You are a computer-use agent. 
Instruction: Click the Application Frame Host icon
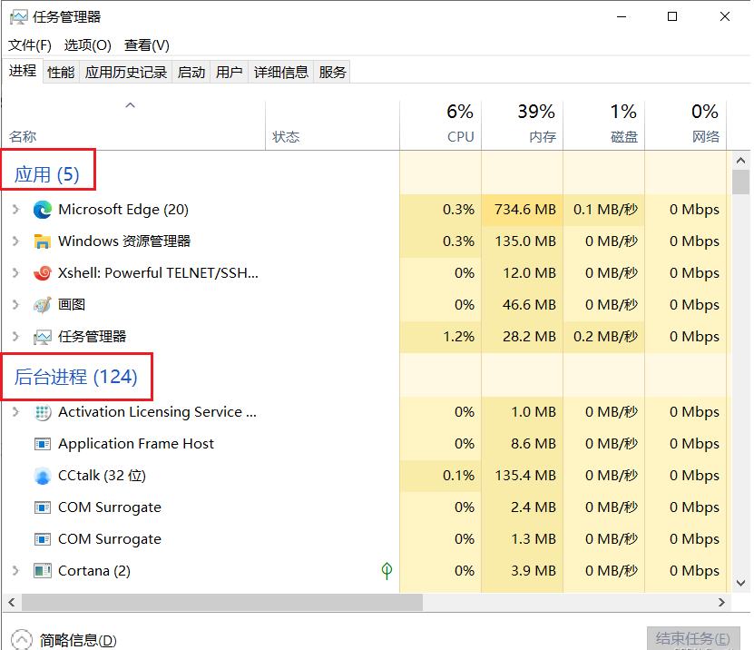[x=43, y=444]
